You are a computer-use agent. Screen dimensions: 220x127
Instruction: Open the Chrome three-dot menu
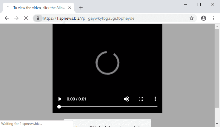pos(213,18)
